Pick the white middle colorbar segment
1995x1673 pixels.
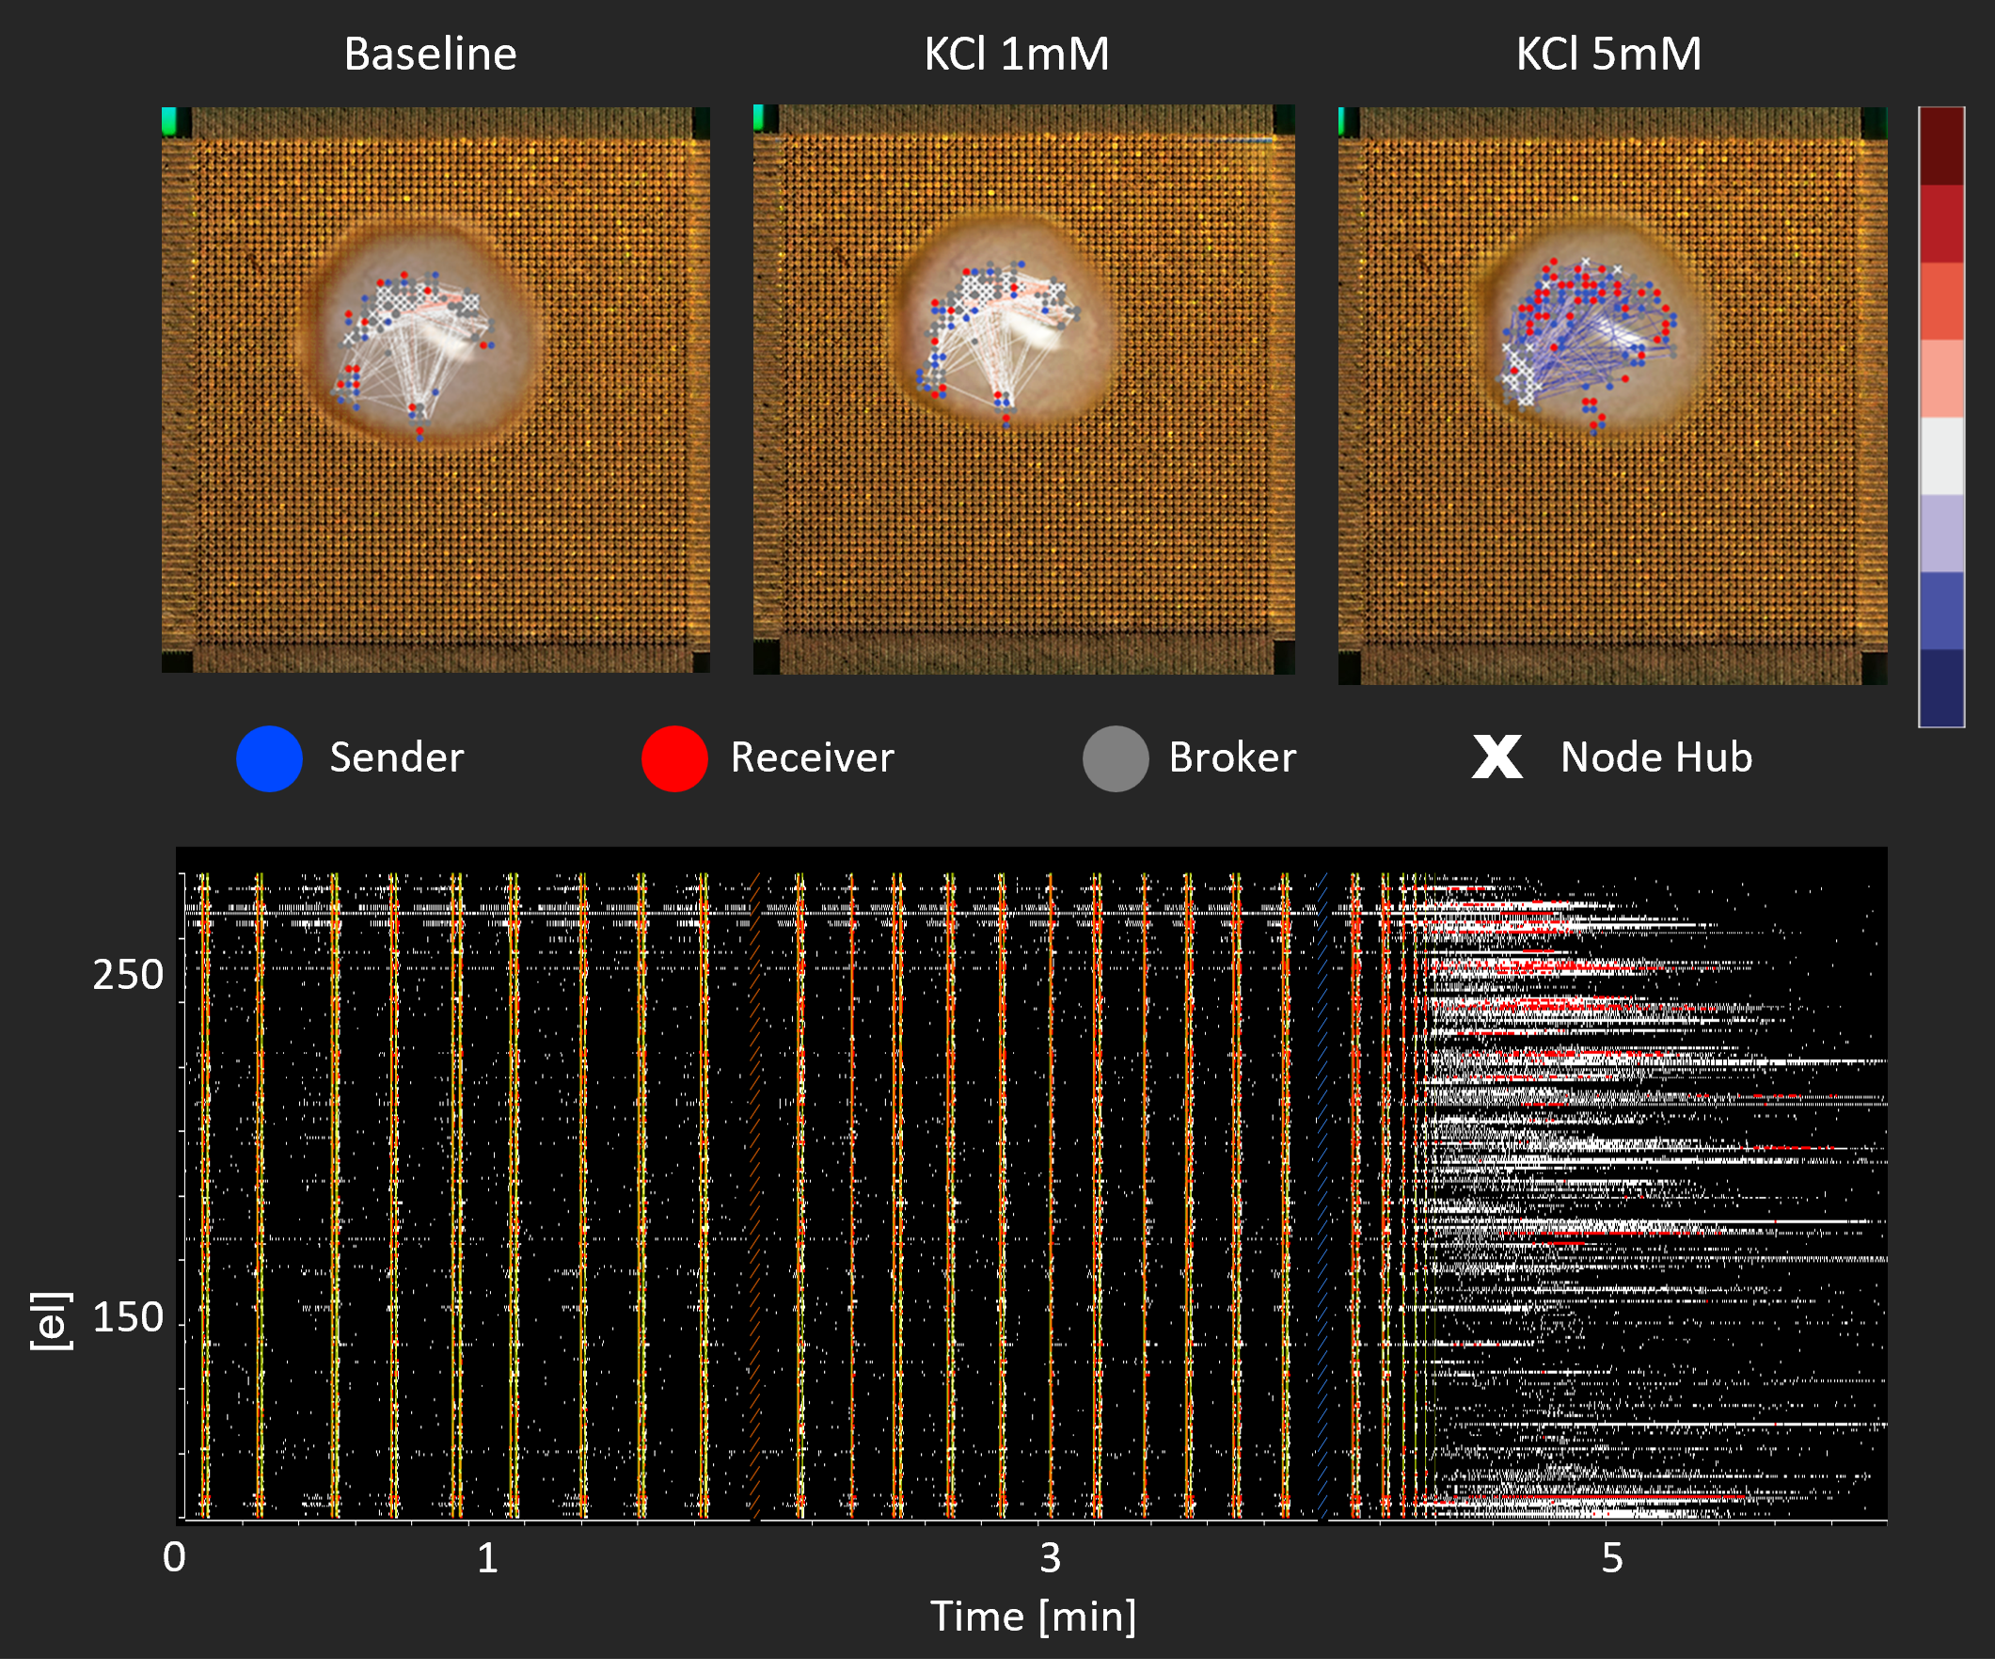tap(1941, 457)
